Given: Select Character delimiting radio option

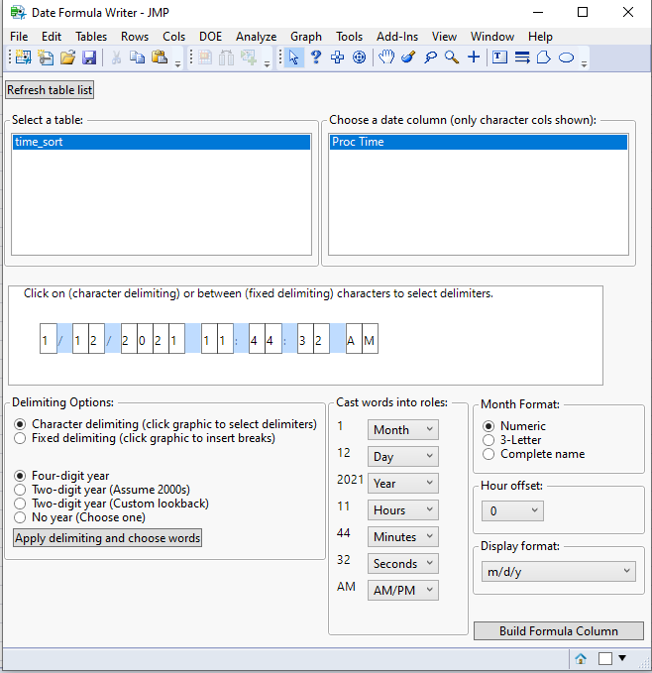Looking at the screenshot, I should [x=20, y=424].
